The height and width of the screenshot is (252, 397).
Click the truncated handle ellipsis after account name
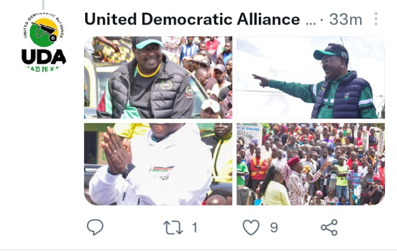[311, 23]
